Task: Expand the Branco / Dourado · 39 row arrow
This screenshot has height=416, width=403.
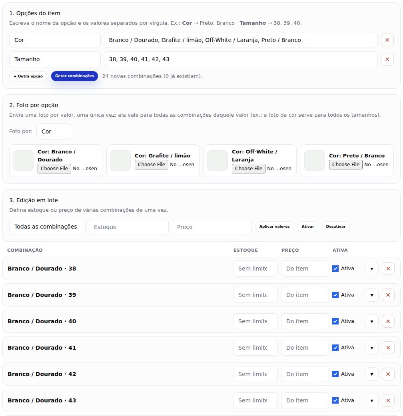Action: point(372,295)
